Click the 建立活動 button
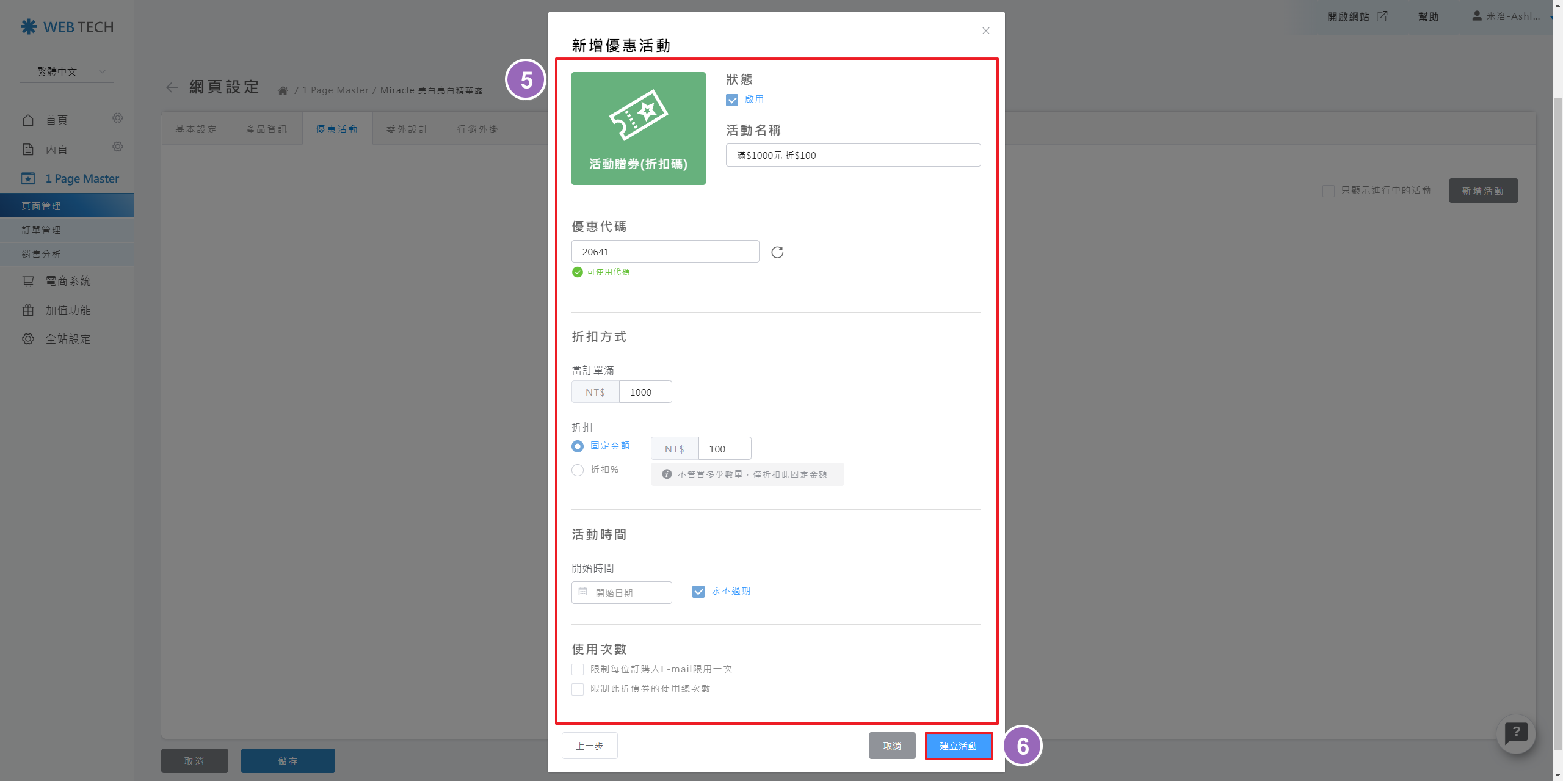Screen dimensions: 1563x781 coord(958,746)
